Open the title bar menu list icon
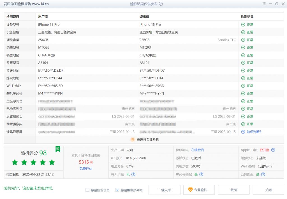The height and width of the screenshot is (199, 287). pyautogui.click(x=264, y=4)
